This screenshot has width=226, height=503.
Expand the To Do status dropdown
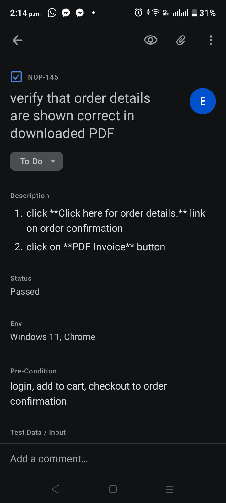tap(36, 161)
